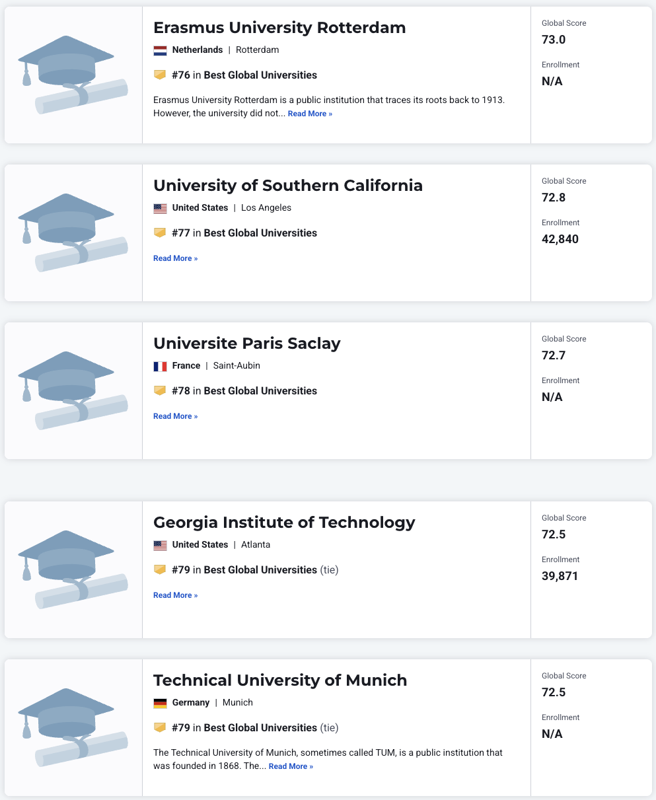656x800 pixels.
Task: Expand Technical University of Munich Read More
Action: (x=291, y=766)
